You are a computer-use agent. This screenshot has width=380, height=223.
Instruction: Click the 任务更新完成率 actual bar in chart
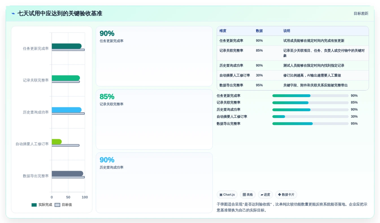[x=66, y=46]
